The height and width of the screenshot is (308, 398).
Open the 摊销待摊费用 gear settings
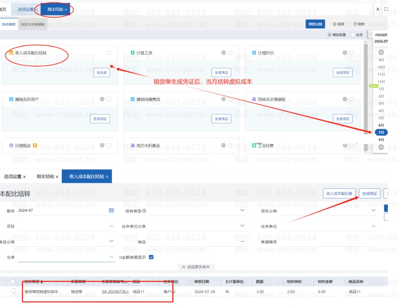[223, 99]
